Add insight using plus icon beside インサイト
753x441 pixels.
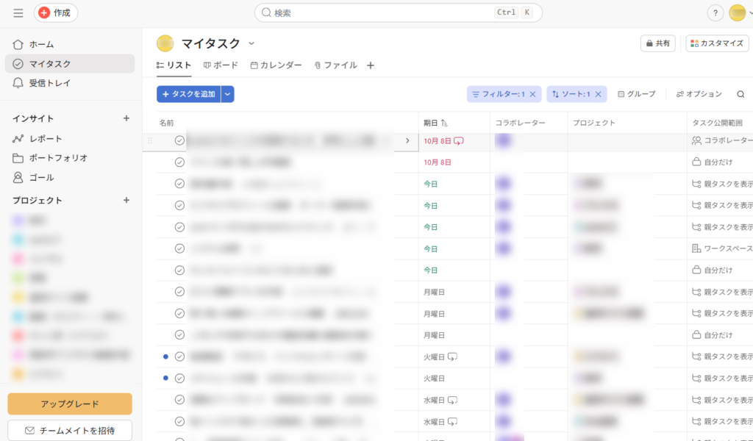[x=126, y=118]
